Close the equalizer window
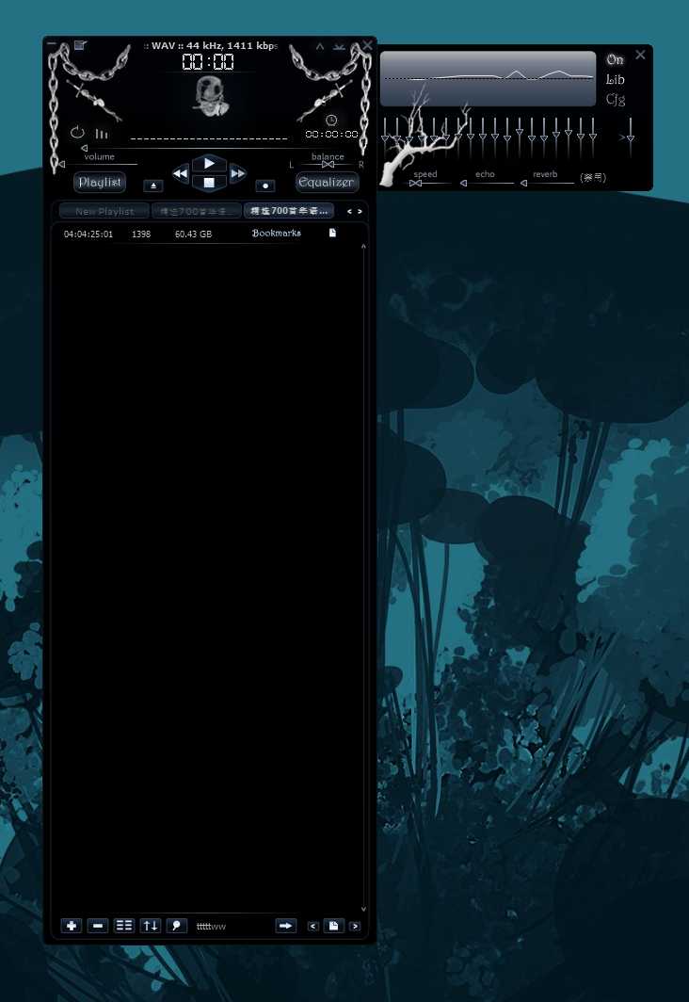 (640, 55)
